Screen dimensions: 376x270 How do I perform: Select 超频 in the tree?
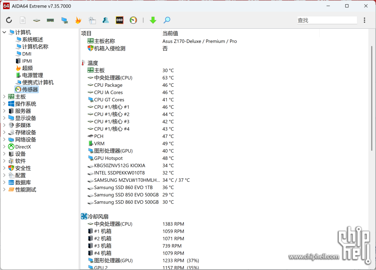tap(24, 68)
